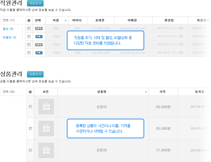Select the 활성 (8) filter tab

pos(8,29)
